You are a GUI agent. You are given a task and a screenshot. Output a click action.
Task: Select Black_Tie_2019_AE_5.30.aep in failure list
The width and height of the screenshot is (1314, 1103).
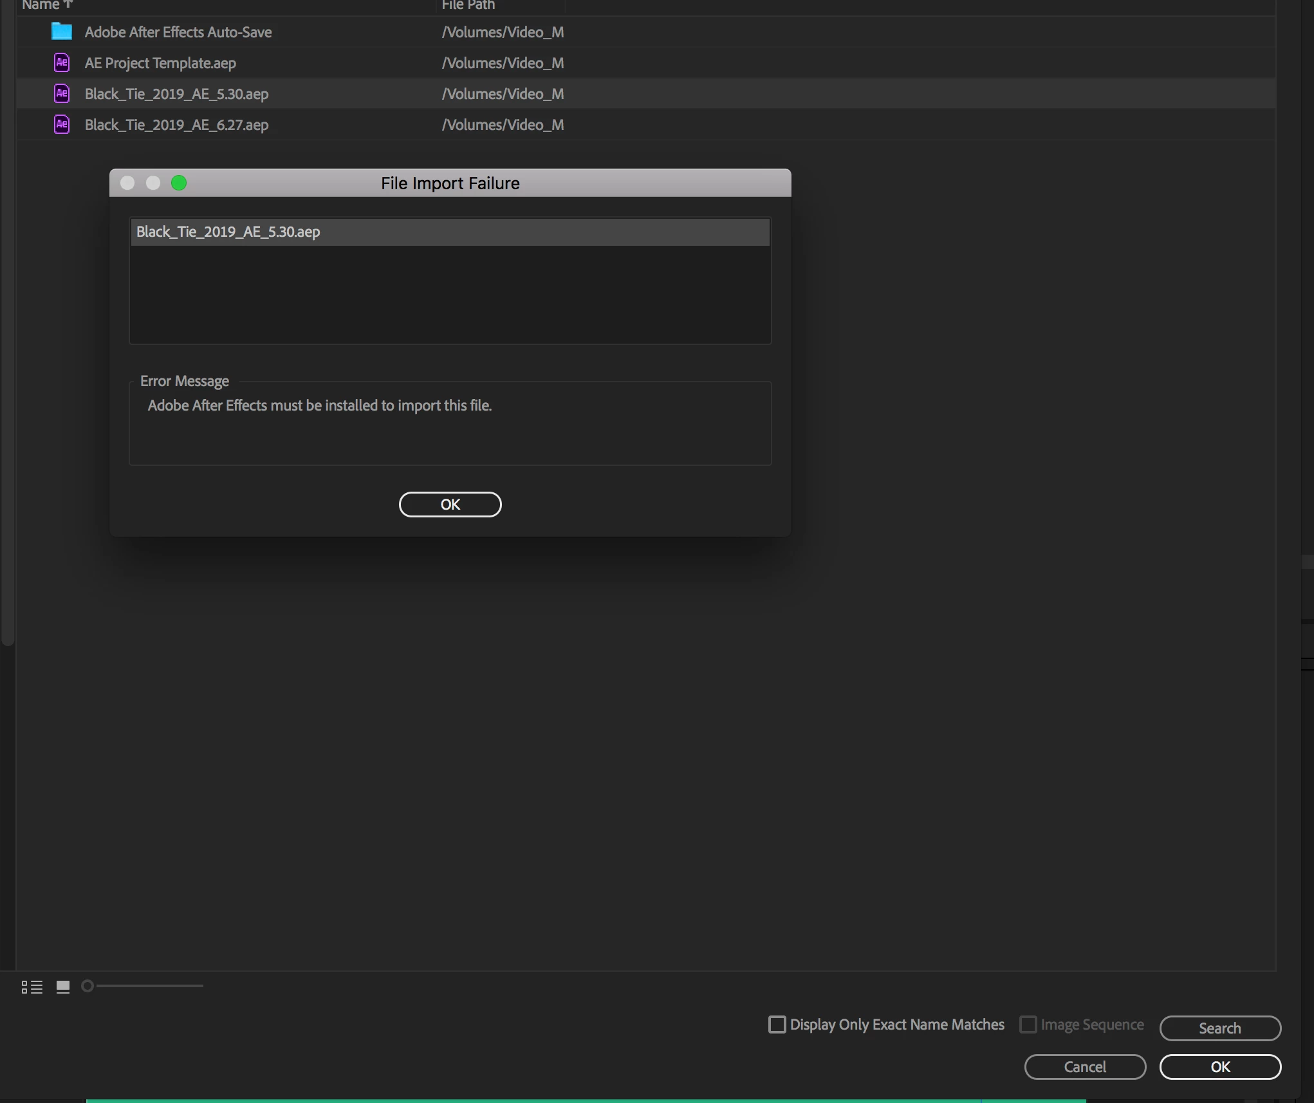[228, 232]
